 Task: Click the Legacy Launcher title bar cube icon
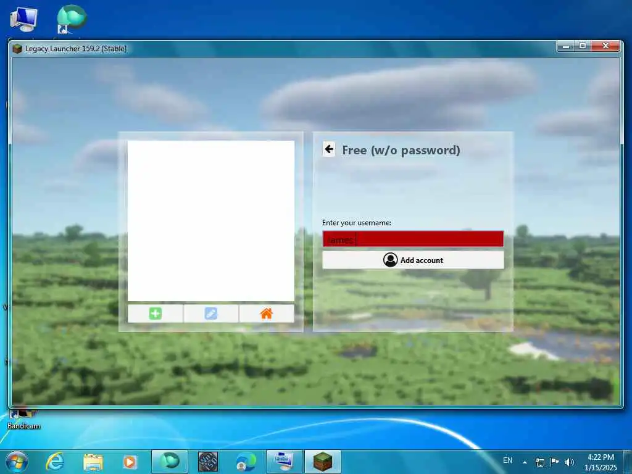click(x=17, y=49)
